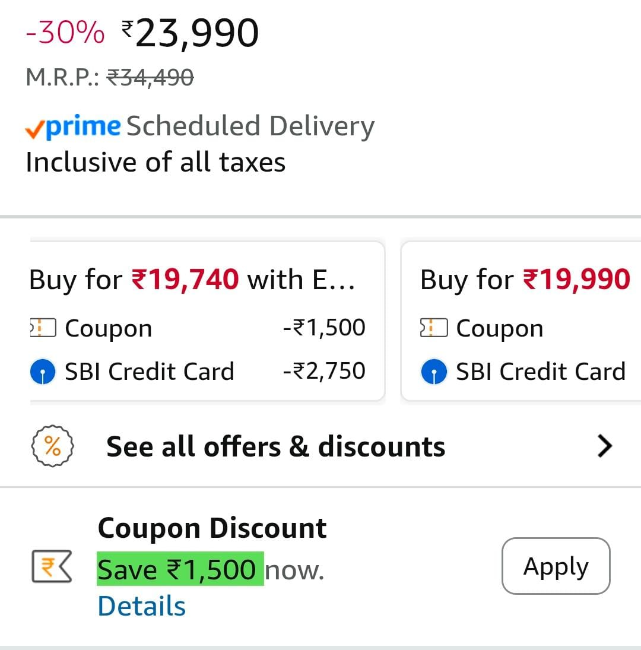Click coupon ticket icon in second card

pos(434,328)
